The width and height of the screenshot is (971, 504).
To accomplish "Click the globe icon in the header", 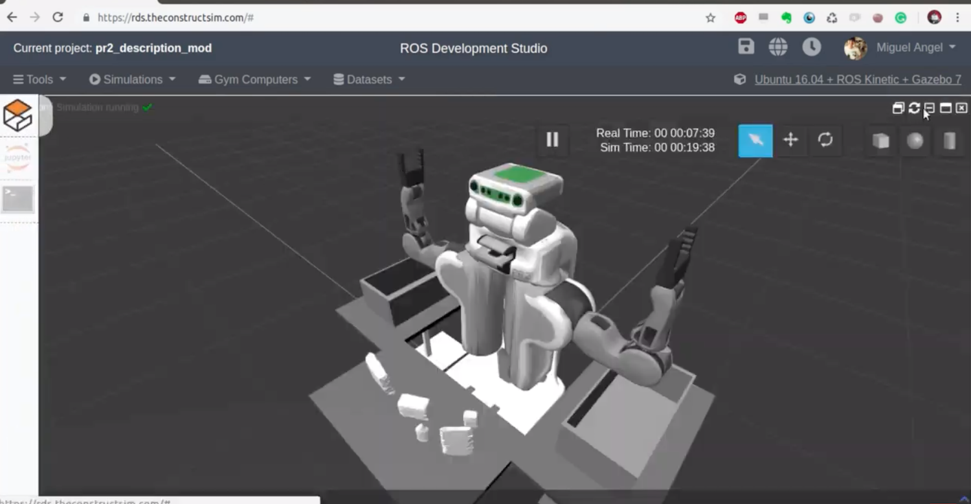I will pyautogui.click(x=778, y=47).
